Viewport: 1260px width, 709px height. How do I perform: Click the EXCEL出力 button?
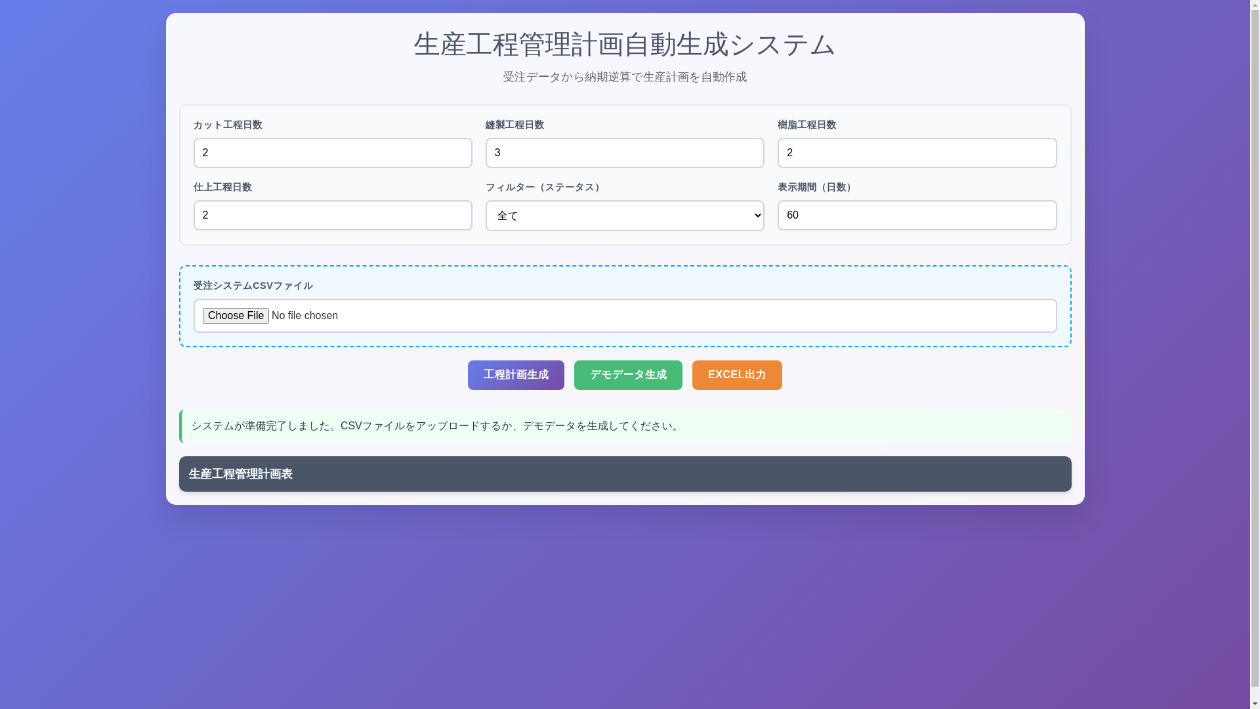737,375
